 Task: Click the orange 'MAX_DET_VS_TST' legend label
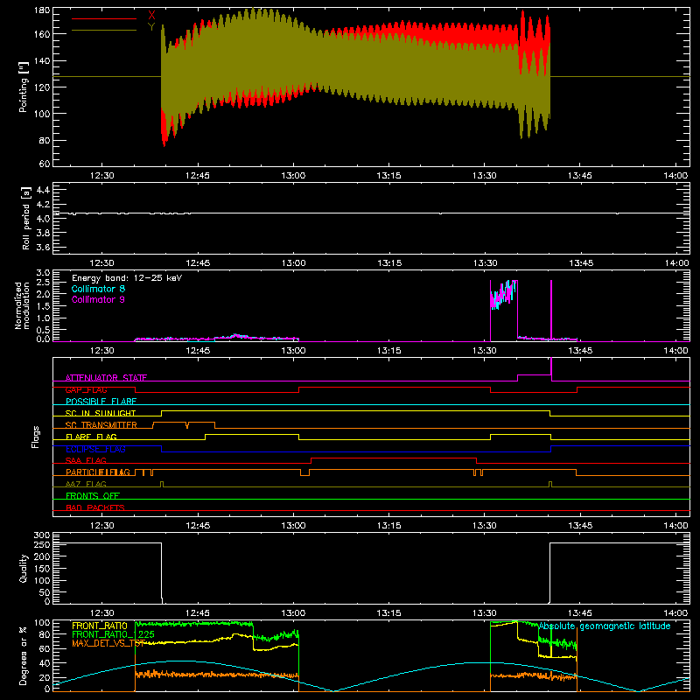[x=108, y=643]
